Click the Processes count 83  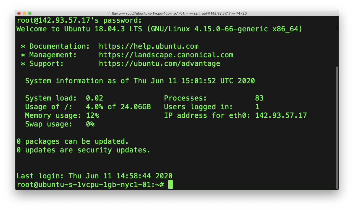pos(259,98)
